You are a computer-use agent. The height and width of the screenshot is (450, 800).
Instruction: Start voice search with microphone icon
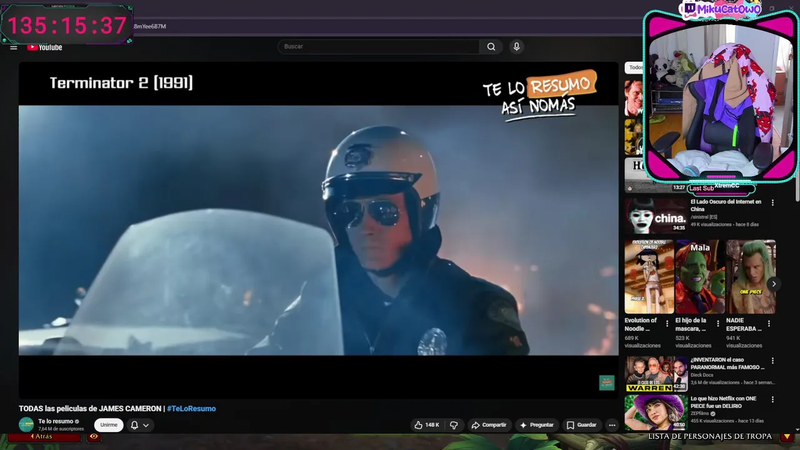516,46
